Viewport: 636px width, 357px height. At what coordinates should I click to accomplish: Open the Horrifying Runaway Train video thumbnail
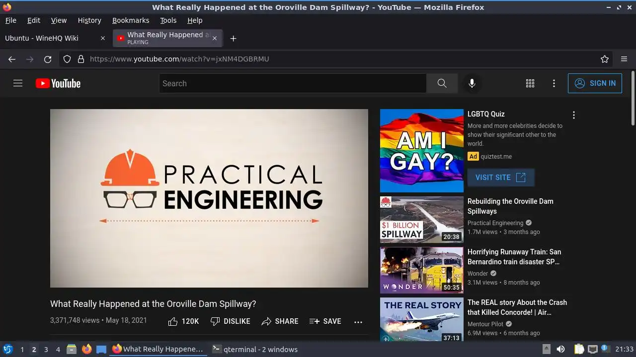(x=422, y=270)
